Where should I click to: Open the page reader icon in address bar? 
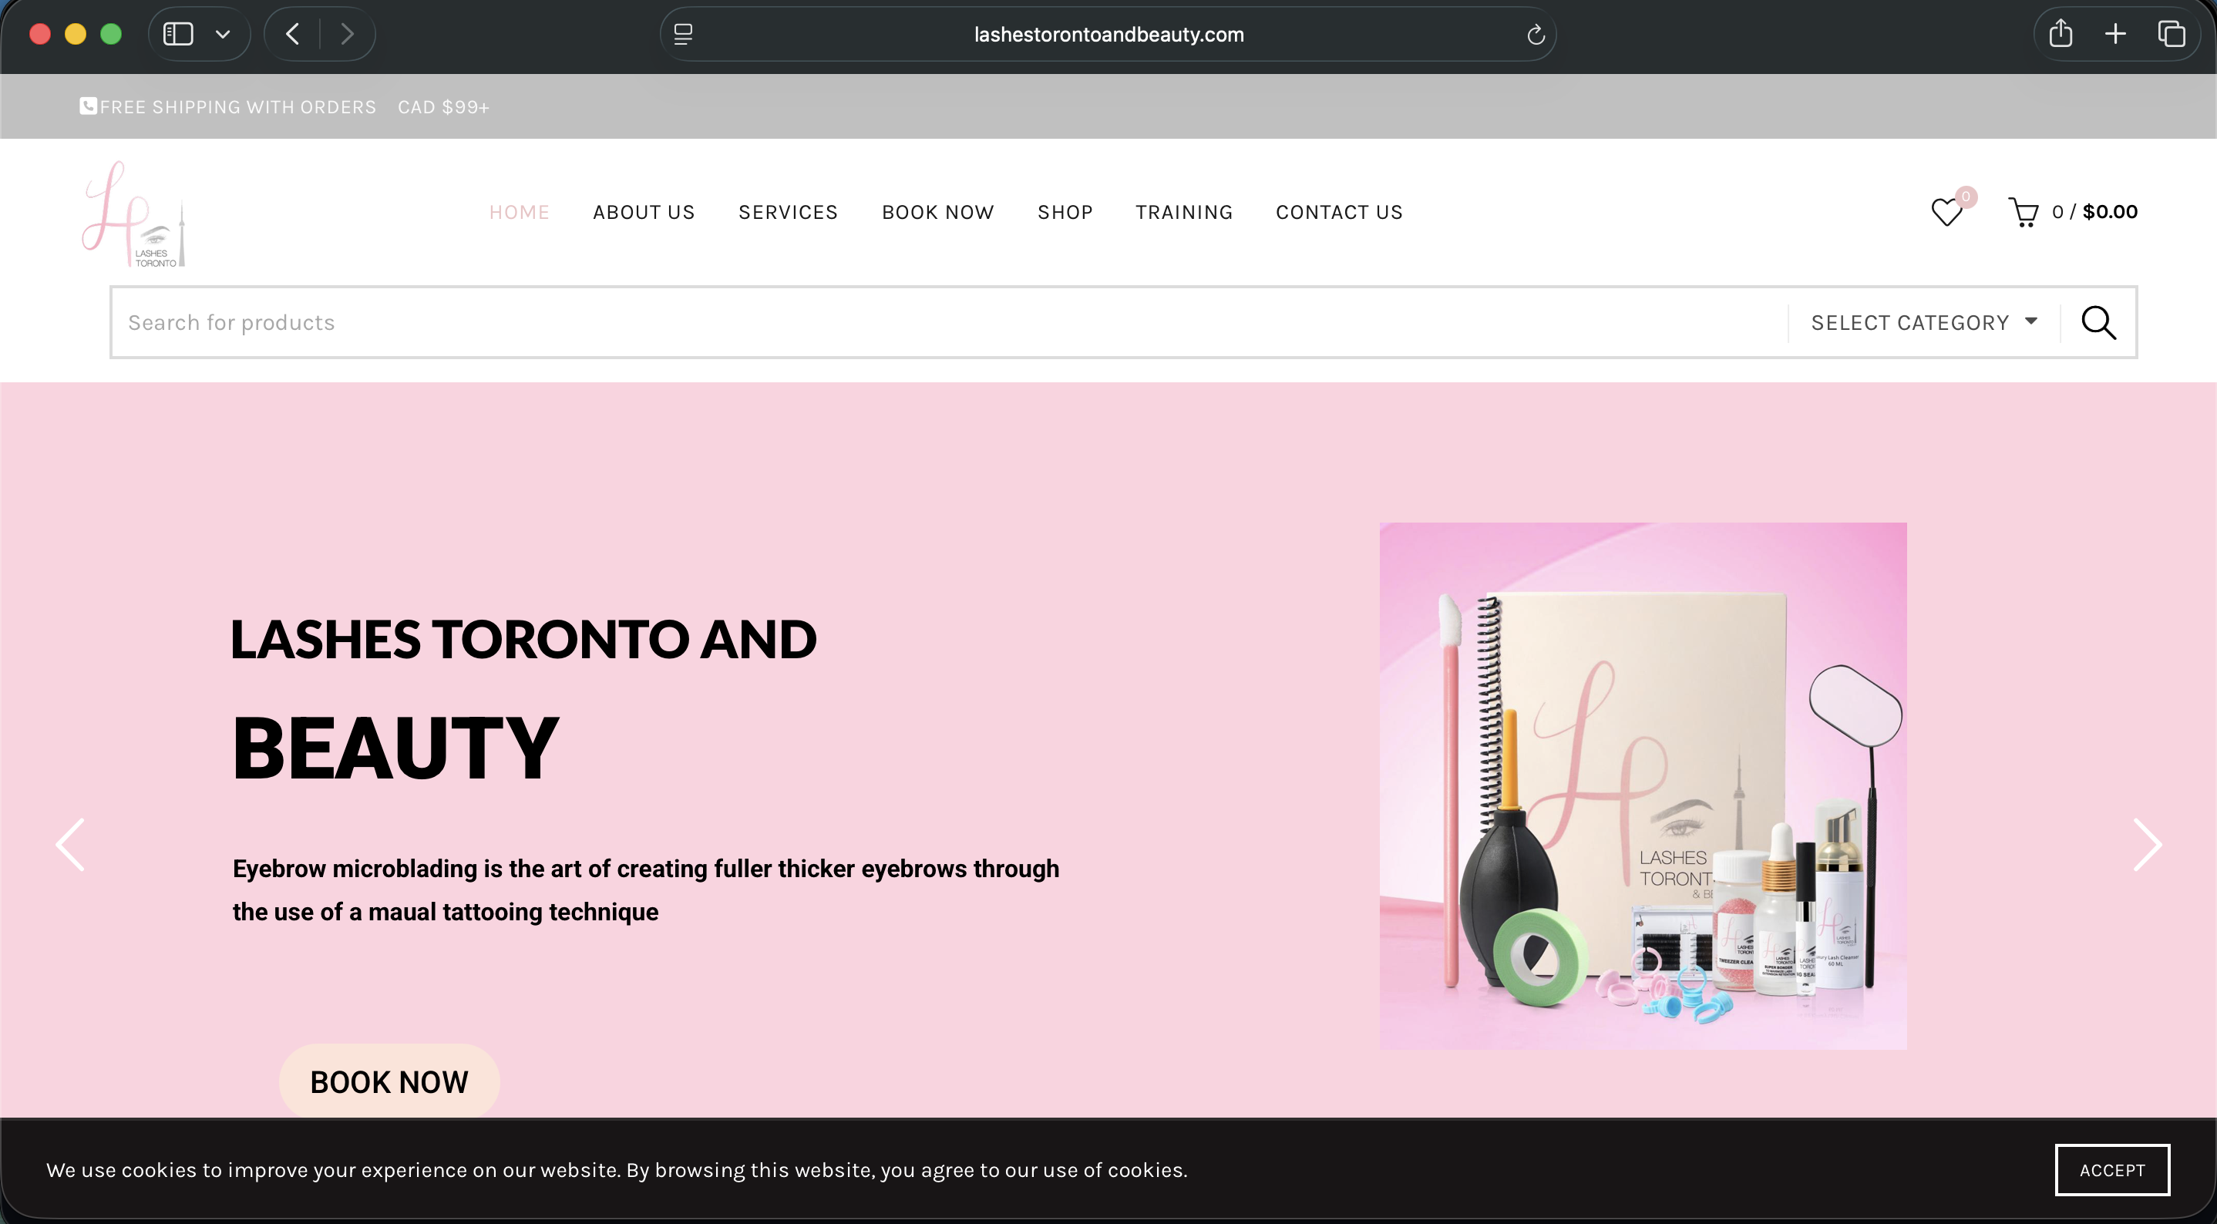click(683, 35)
